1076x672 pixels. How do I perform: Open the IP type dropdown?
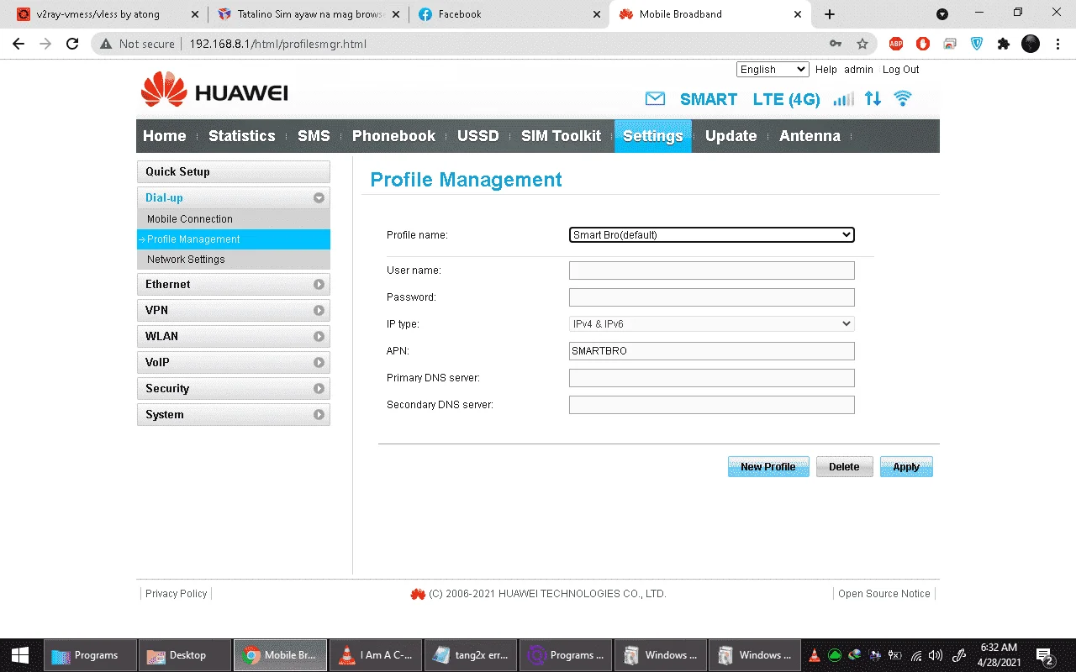coord(711,323)
